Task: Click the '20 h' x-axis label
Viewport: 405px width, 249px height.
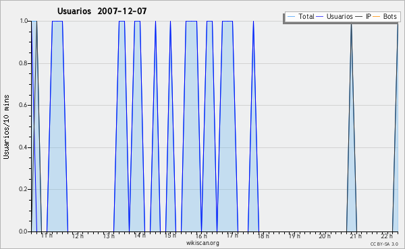Action: click(325, 236)
